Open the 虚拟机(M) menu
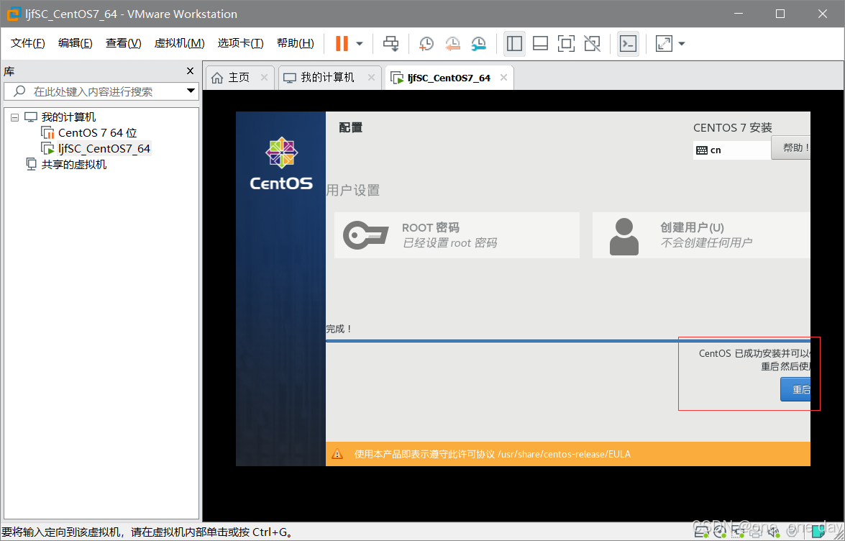The width and height of the screenshot is (845, 541). pyautogui.click(x=180, y=43)
